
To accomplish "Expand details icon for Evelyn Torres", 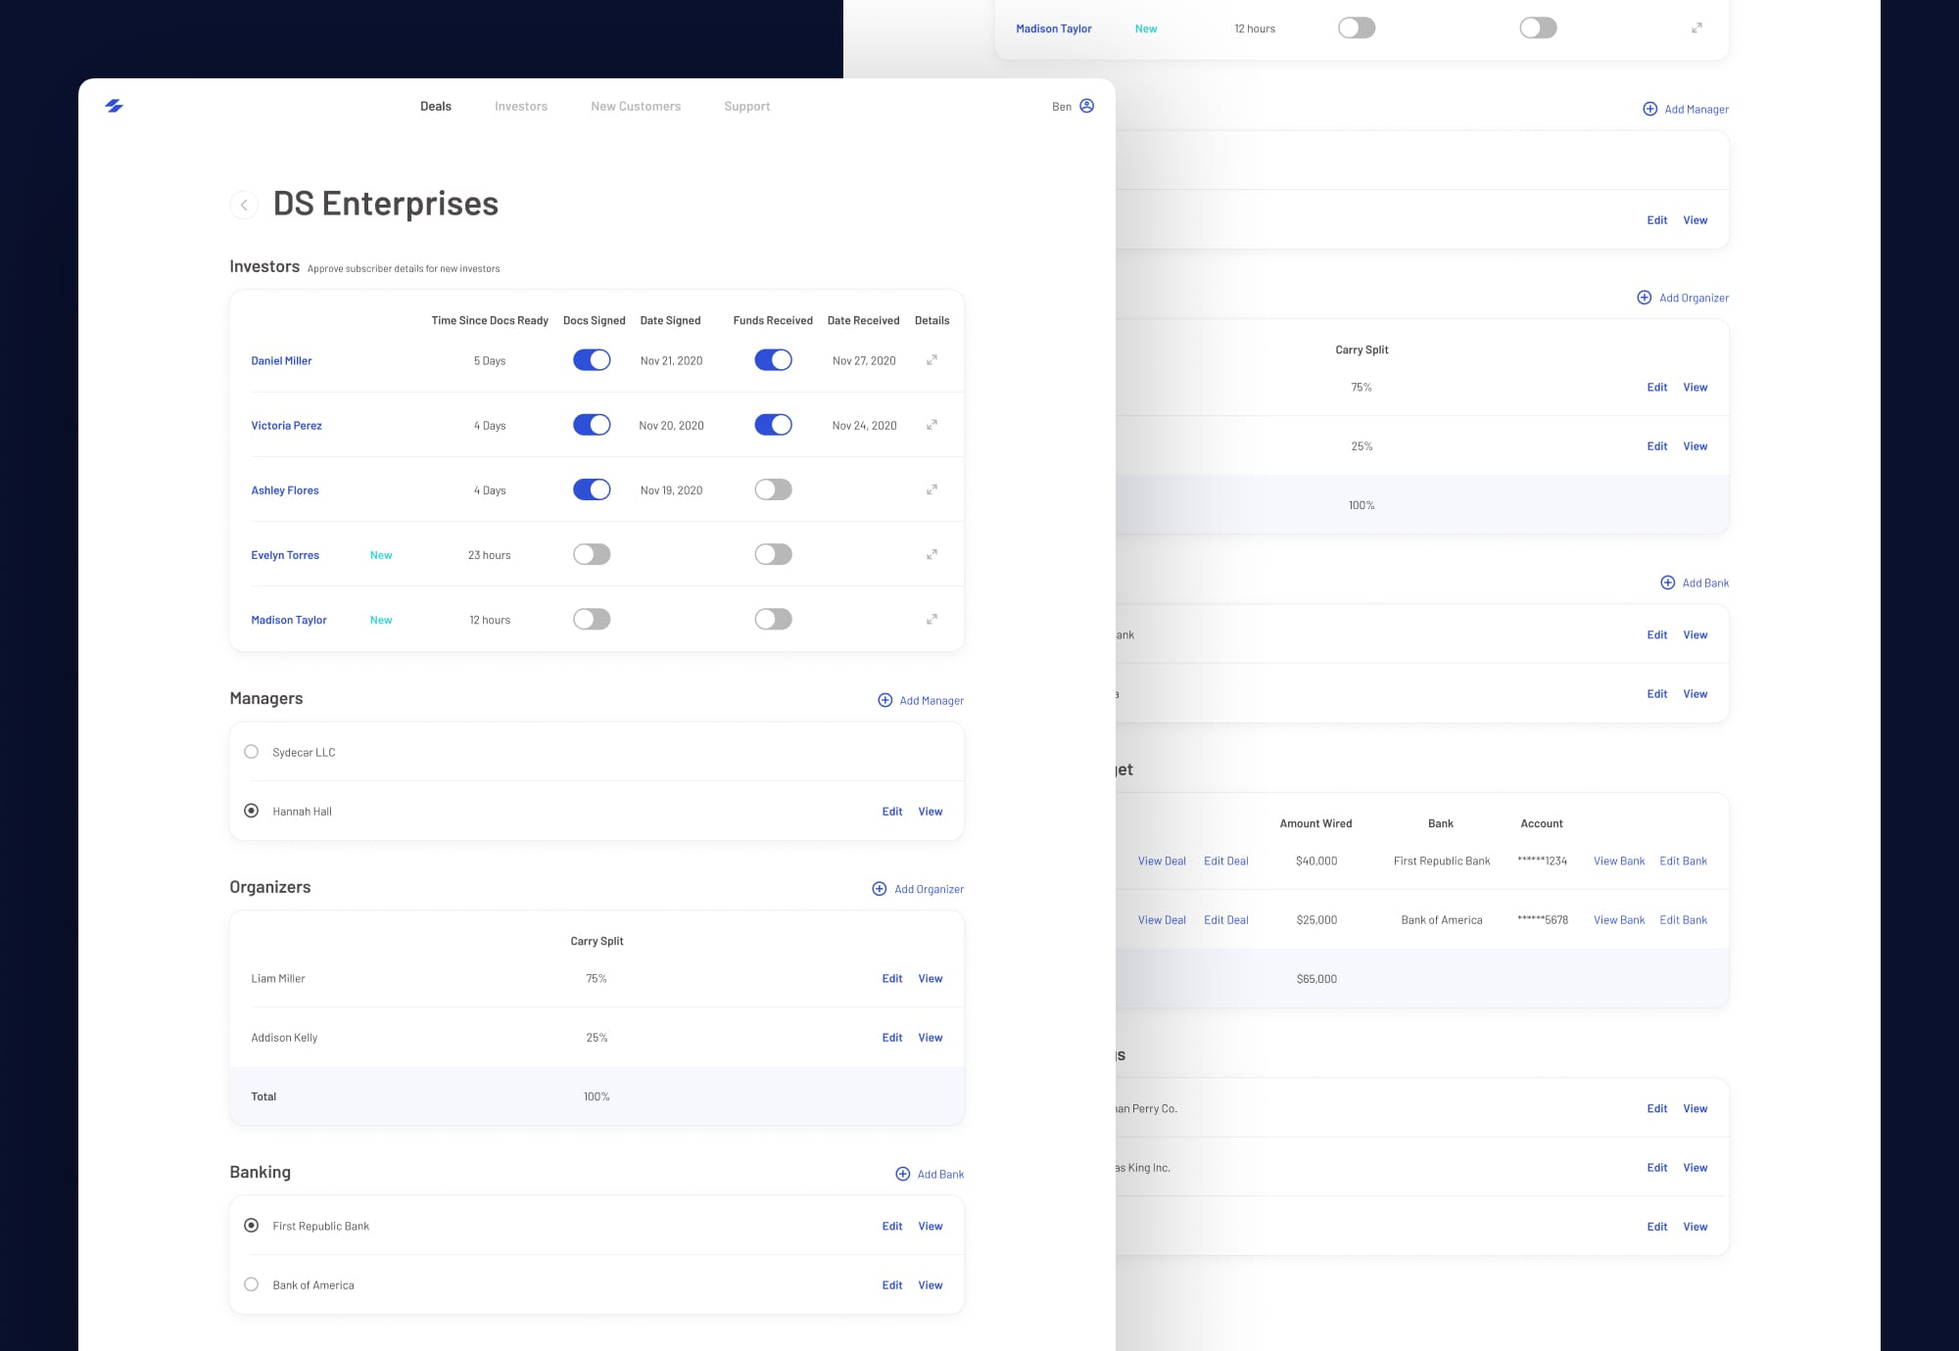I will coord(932,554).
